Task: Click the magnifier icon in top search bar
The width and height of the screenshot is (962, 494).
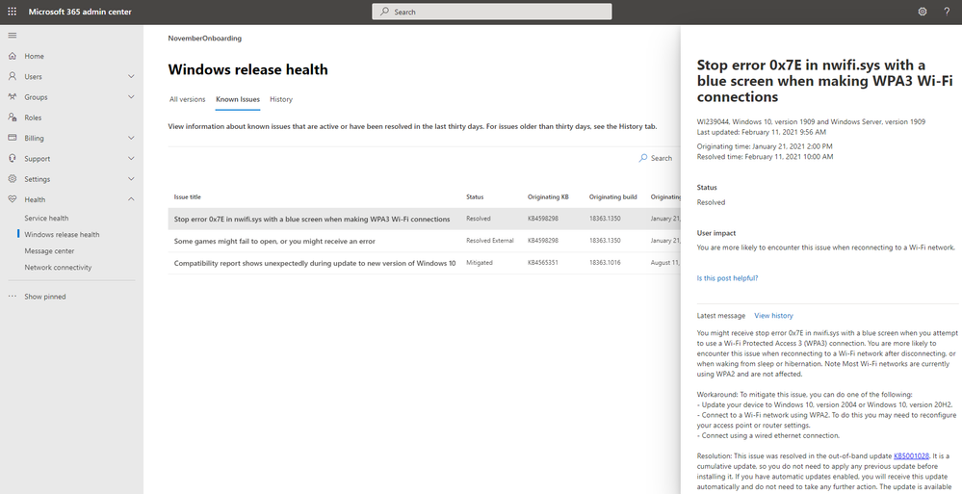Action: [384, 11]
